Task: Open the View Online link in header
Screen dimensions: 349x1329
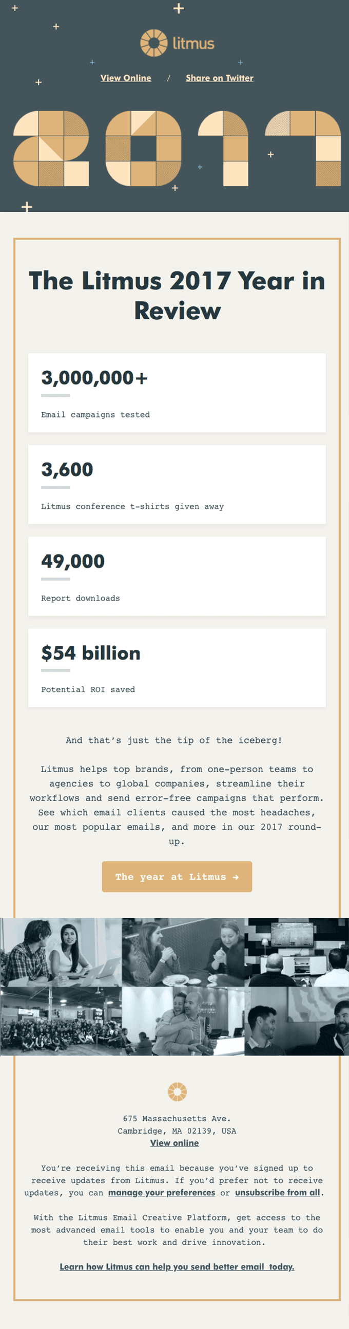Action: (x=126, y=78)
